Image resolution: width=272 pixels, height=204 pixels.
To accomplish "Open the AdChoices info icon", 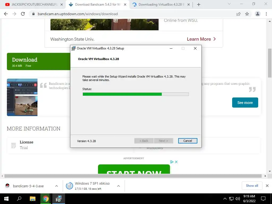I will tap(172, 162).
